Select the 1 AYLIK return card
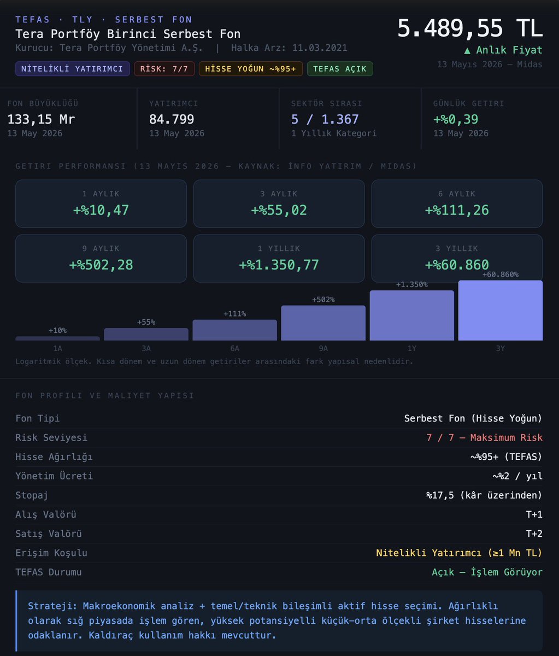Screen dimensions: 559x656 tap(101, 204)
